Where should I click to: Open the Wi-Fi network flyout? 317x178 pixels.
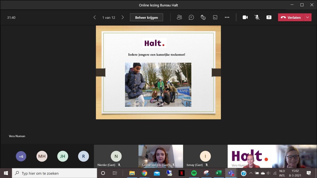tap(275, 173)
